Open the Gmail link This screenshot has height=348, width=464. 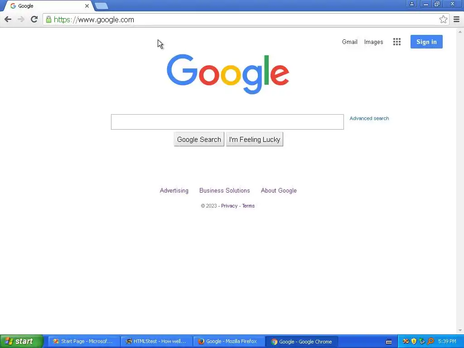click(350, 42)
